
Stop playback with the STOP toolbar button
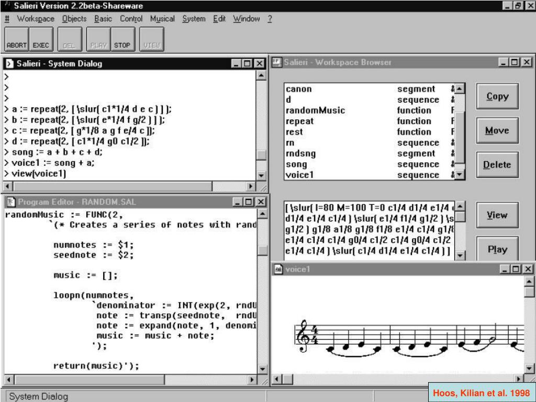click(x=122, y=39)
